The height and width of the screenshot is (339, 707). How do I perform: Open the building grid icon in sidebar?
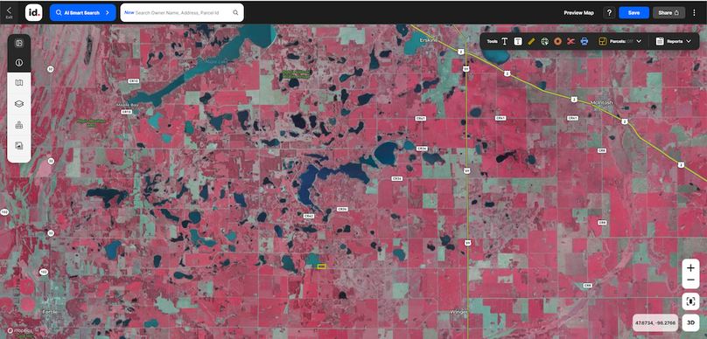coord(19,125)
